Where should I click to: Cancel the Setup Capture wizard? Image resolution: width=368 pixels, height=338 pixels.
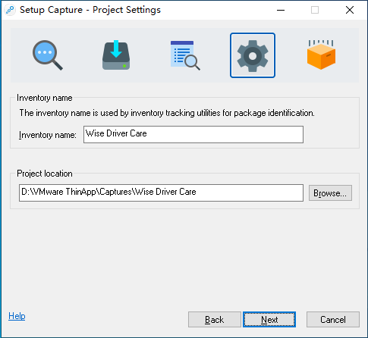(333, 320)
